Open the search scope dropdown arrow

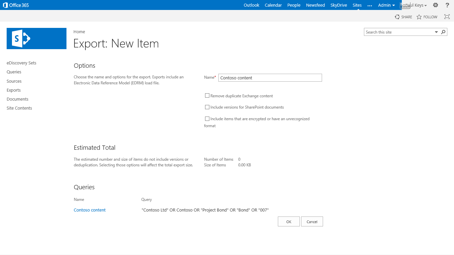pyautogui.click(x=436, y=32)
